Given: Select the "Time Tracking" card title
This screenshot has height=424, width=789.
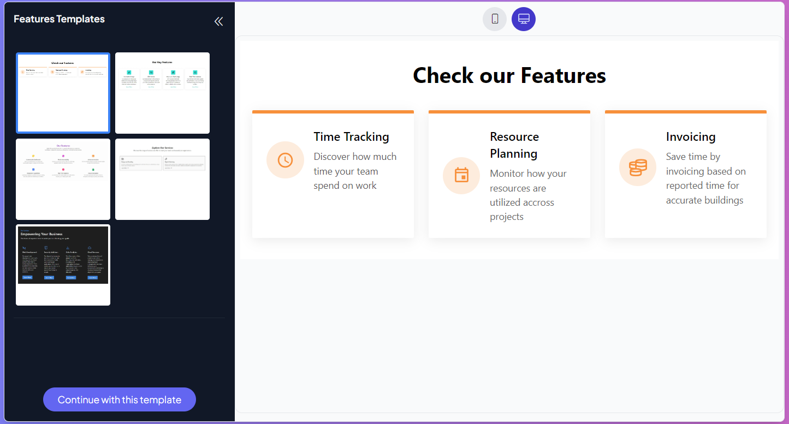Looking at the screenshot, I should click(351, 136).
